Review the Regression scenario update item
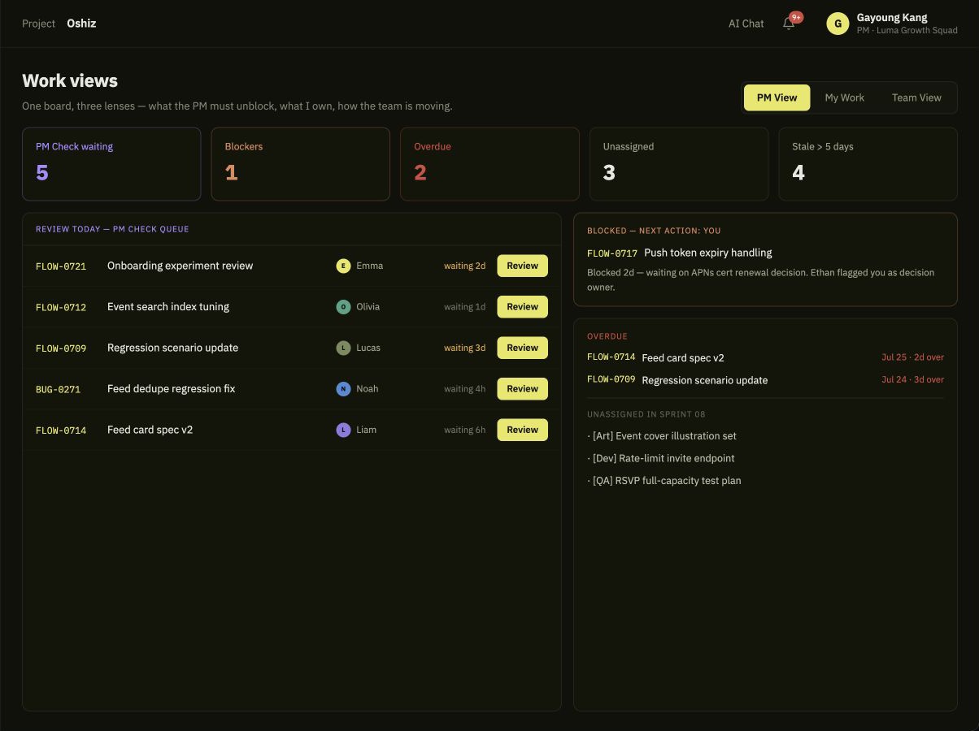Screen dimensions: 979x731 click(x=522, y=348)
